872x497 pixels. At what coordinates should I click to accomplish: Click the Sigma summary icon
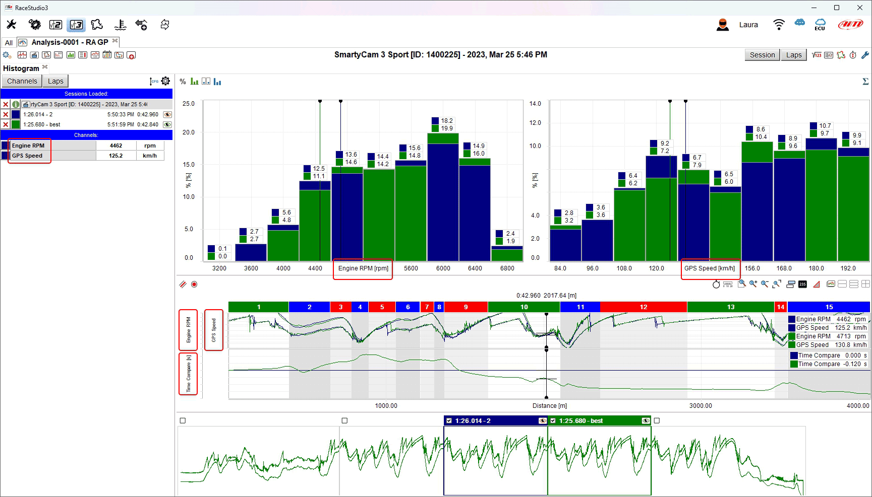(865, 81)
